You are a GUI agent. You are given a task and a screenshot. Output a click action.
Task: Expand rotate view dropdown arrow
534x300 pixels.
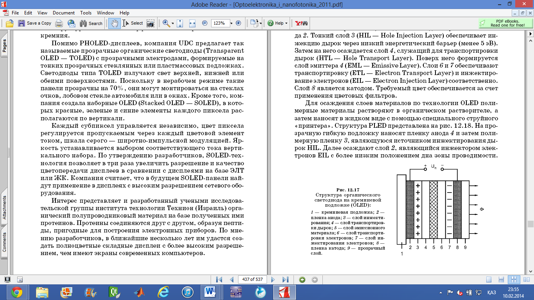tap(260, 23)
